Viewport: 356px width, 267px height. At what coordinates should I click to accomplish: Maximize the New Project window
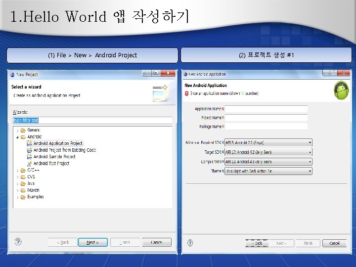[156, 73]
